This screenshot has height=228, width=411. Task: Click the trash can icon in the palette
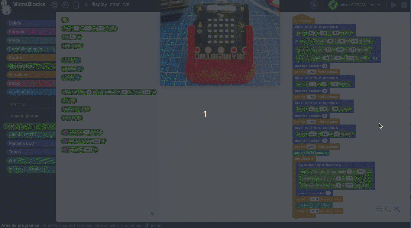(152, 215)
